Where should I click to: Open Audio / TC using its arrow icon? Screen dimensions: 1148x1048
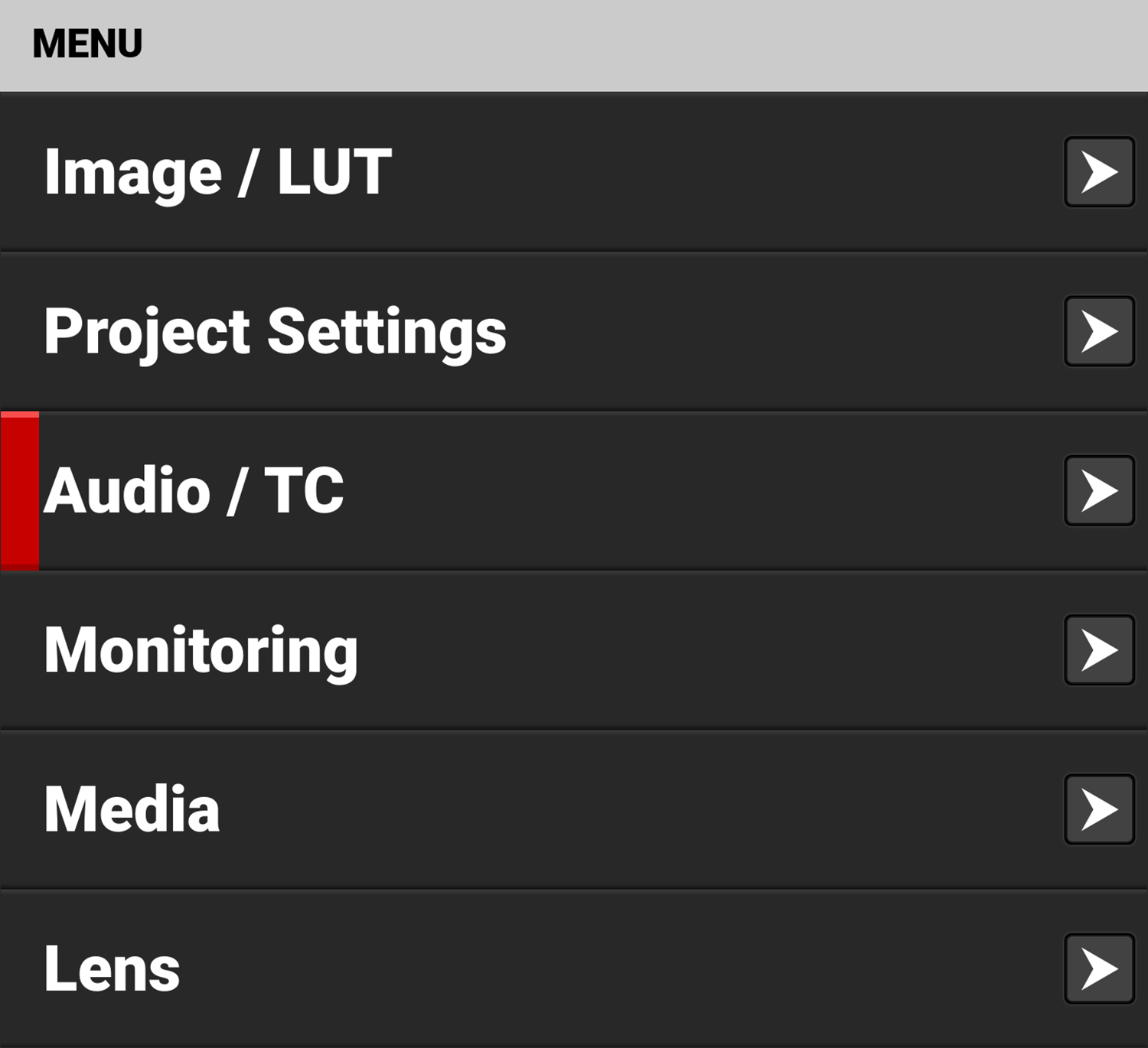pos(1099,490)
